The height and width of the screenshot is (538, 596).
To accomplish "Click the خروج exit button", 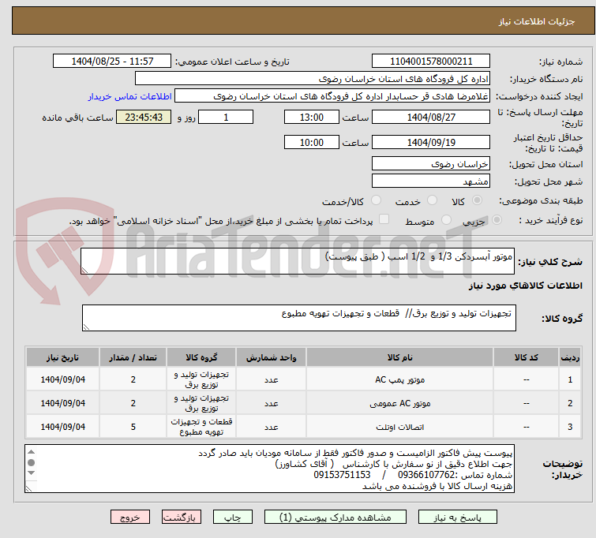I will [130, 517].
